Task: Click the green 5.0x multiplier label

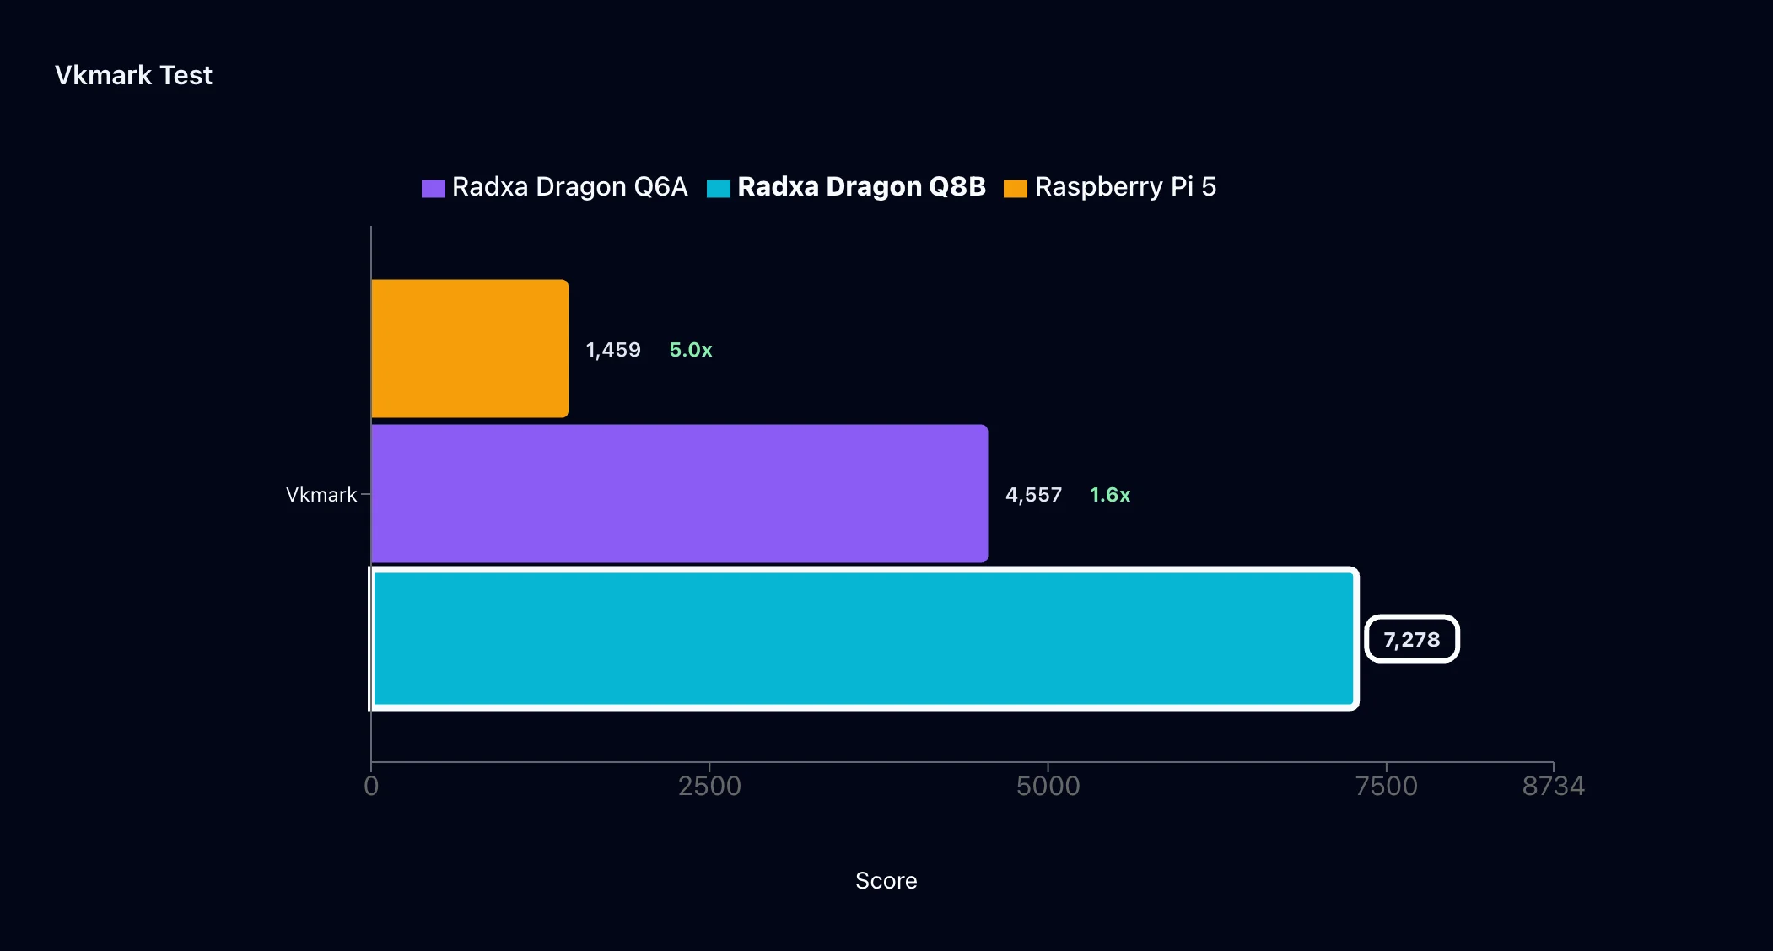Action: (x=691, y=350)
